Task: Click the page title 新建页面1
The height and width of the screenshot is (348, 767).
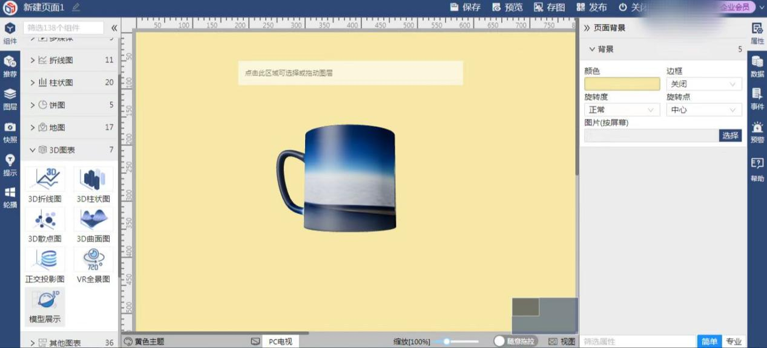Action: tap(44, 7)
